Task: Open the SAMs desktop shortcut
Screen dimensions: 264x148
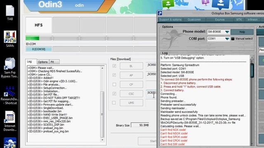Action: point(10,39)
